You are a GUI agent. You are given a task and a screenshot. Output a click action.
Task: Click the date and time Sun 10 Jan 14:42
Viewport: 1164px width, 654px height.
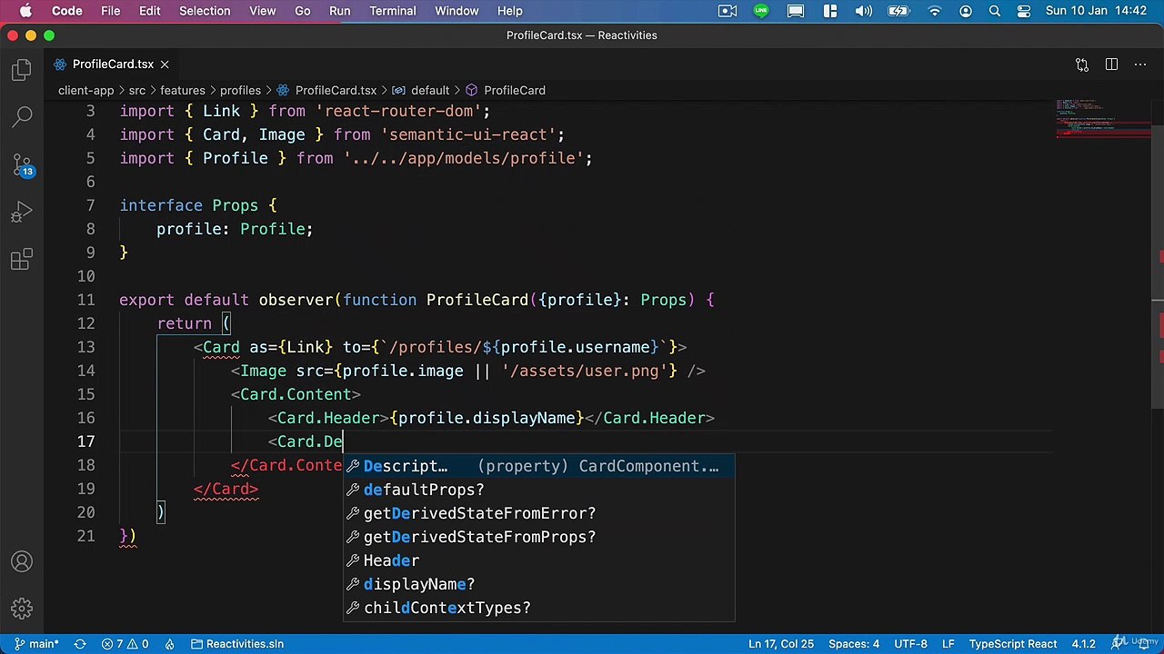(1098, 11)
